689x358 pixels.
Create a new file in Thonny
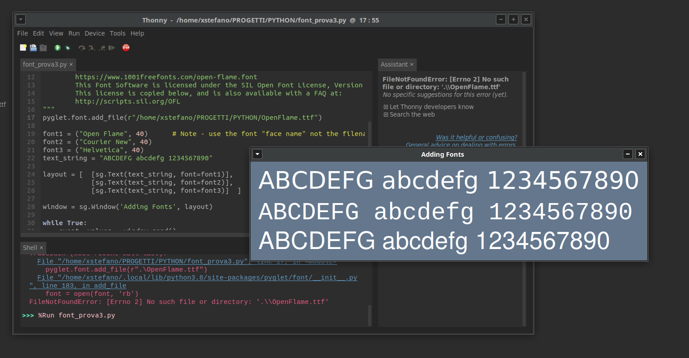pos(23,47)
